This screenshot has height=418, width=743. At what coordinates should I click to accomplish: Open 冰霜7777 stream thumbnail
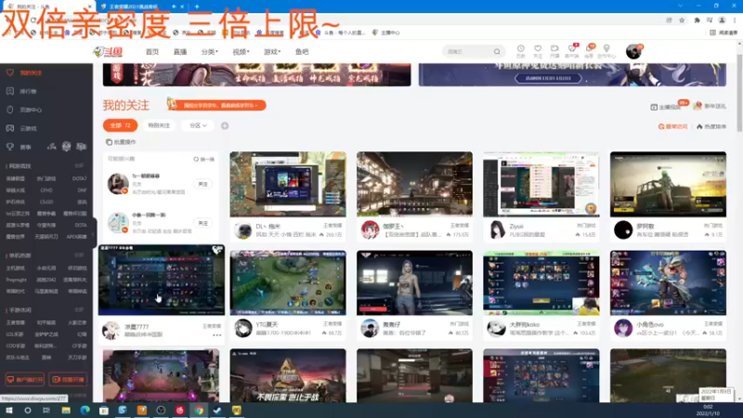(x=162, y=281)
